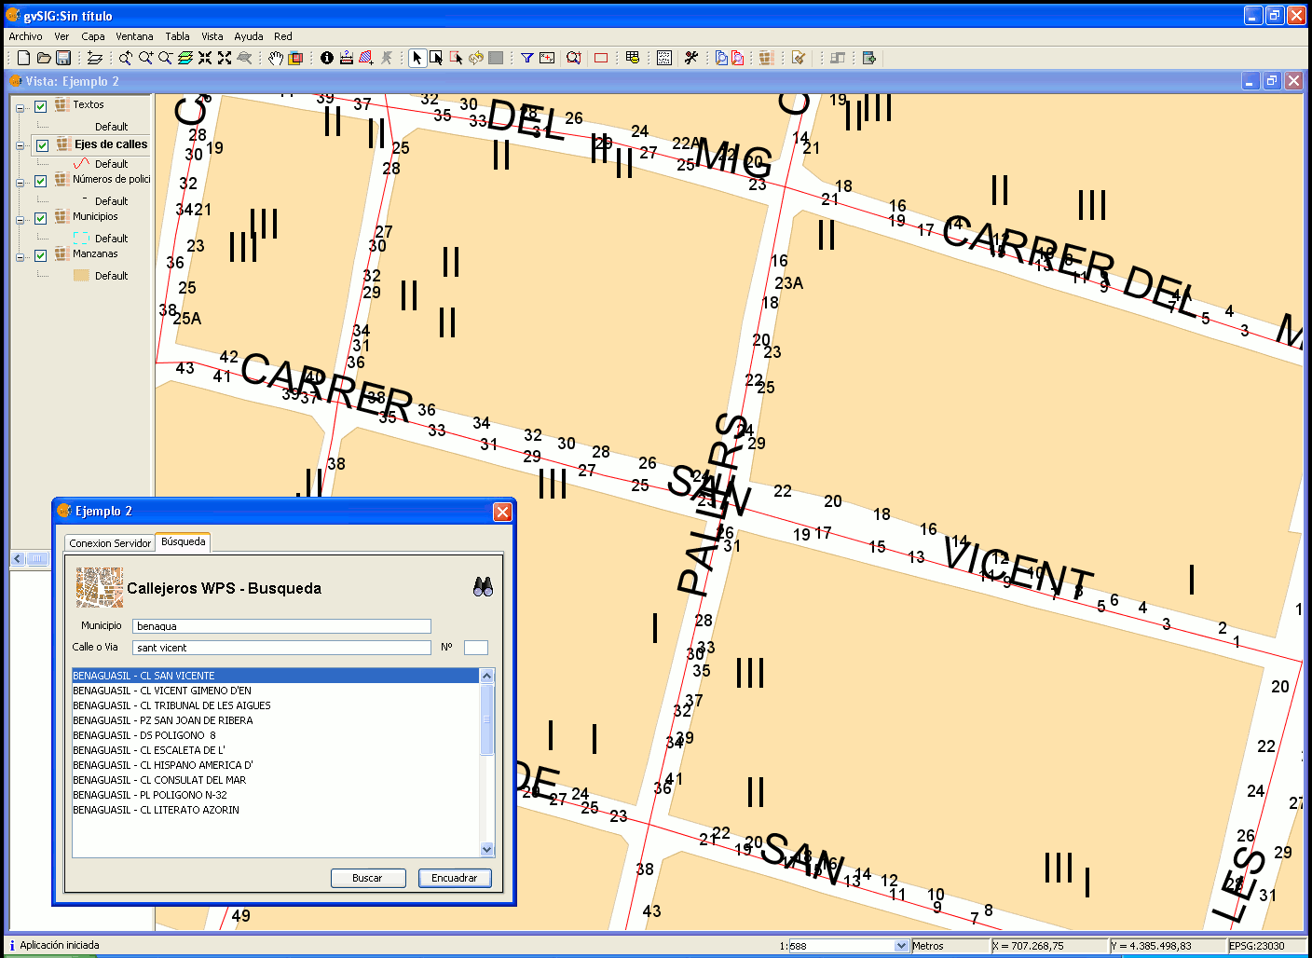Click the red document magnifier icon
1312x958 pixels.
(x=738, y=58)
